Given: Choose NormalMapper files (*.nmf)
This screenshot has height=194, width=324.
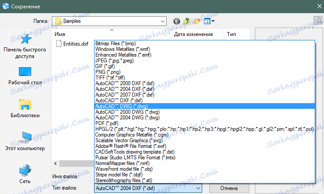Looking at the screenshot, I should pyautogui.click(x=204, y=163).
